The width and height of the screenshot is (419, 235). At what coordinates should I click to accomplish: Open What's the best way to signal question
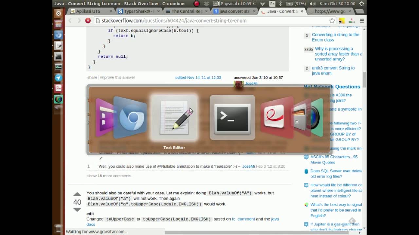[336, 210]
